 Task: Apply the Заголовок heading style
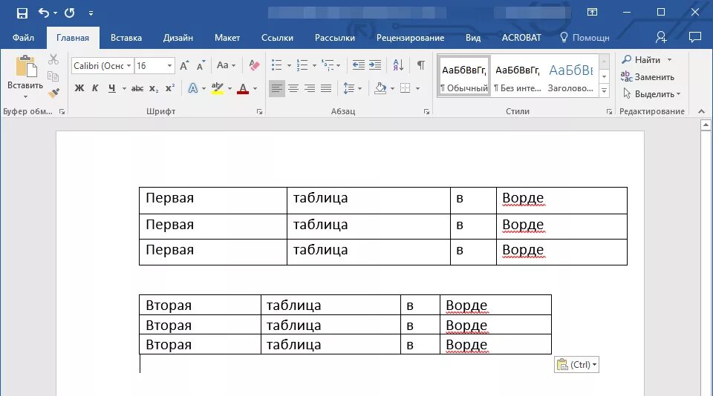pyautogui.click(x=571, y=78)
